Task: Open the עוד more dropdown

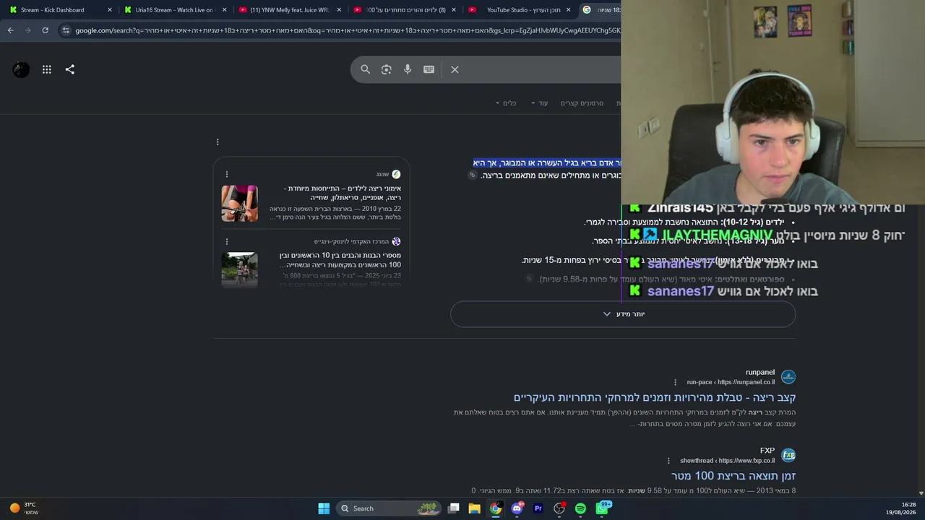Action: (540, 103)
